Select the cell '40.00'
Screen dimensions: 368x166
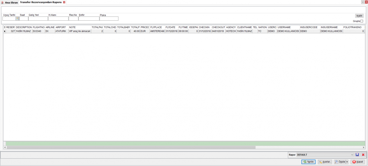point(135,31)
